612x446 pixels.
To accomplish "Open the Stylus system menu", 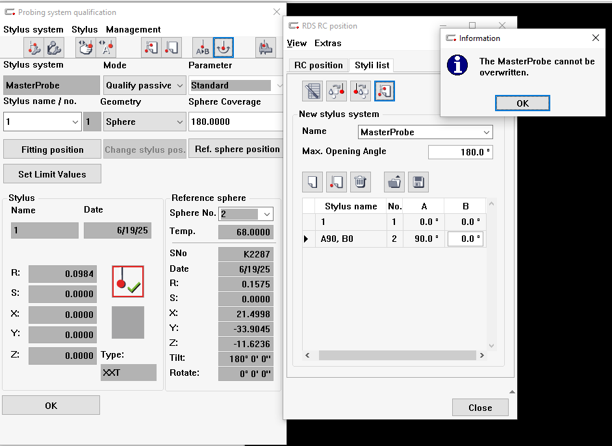I will [x=33, y=30].
